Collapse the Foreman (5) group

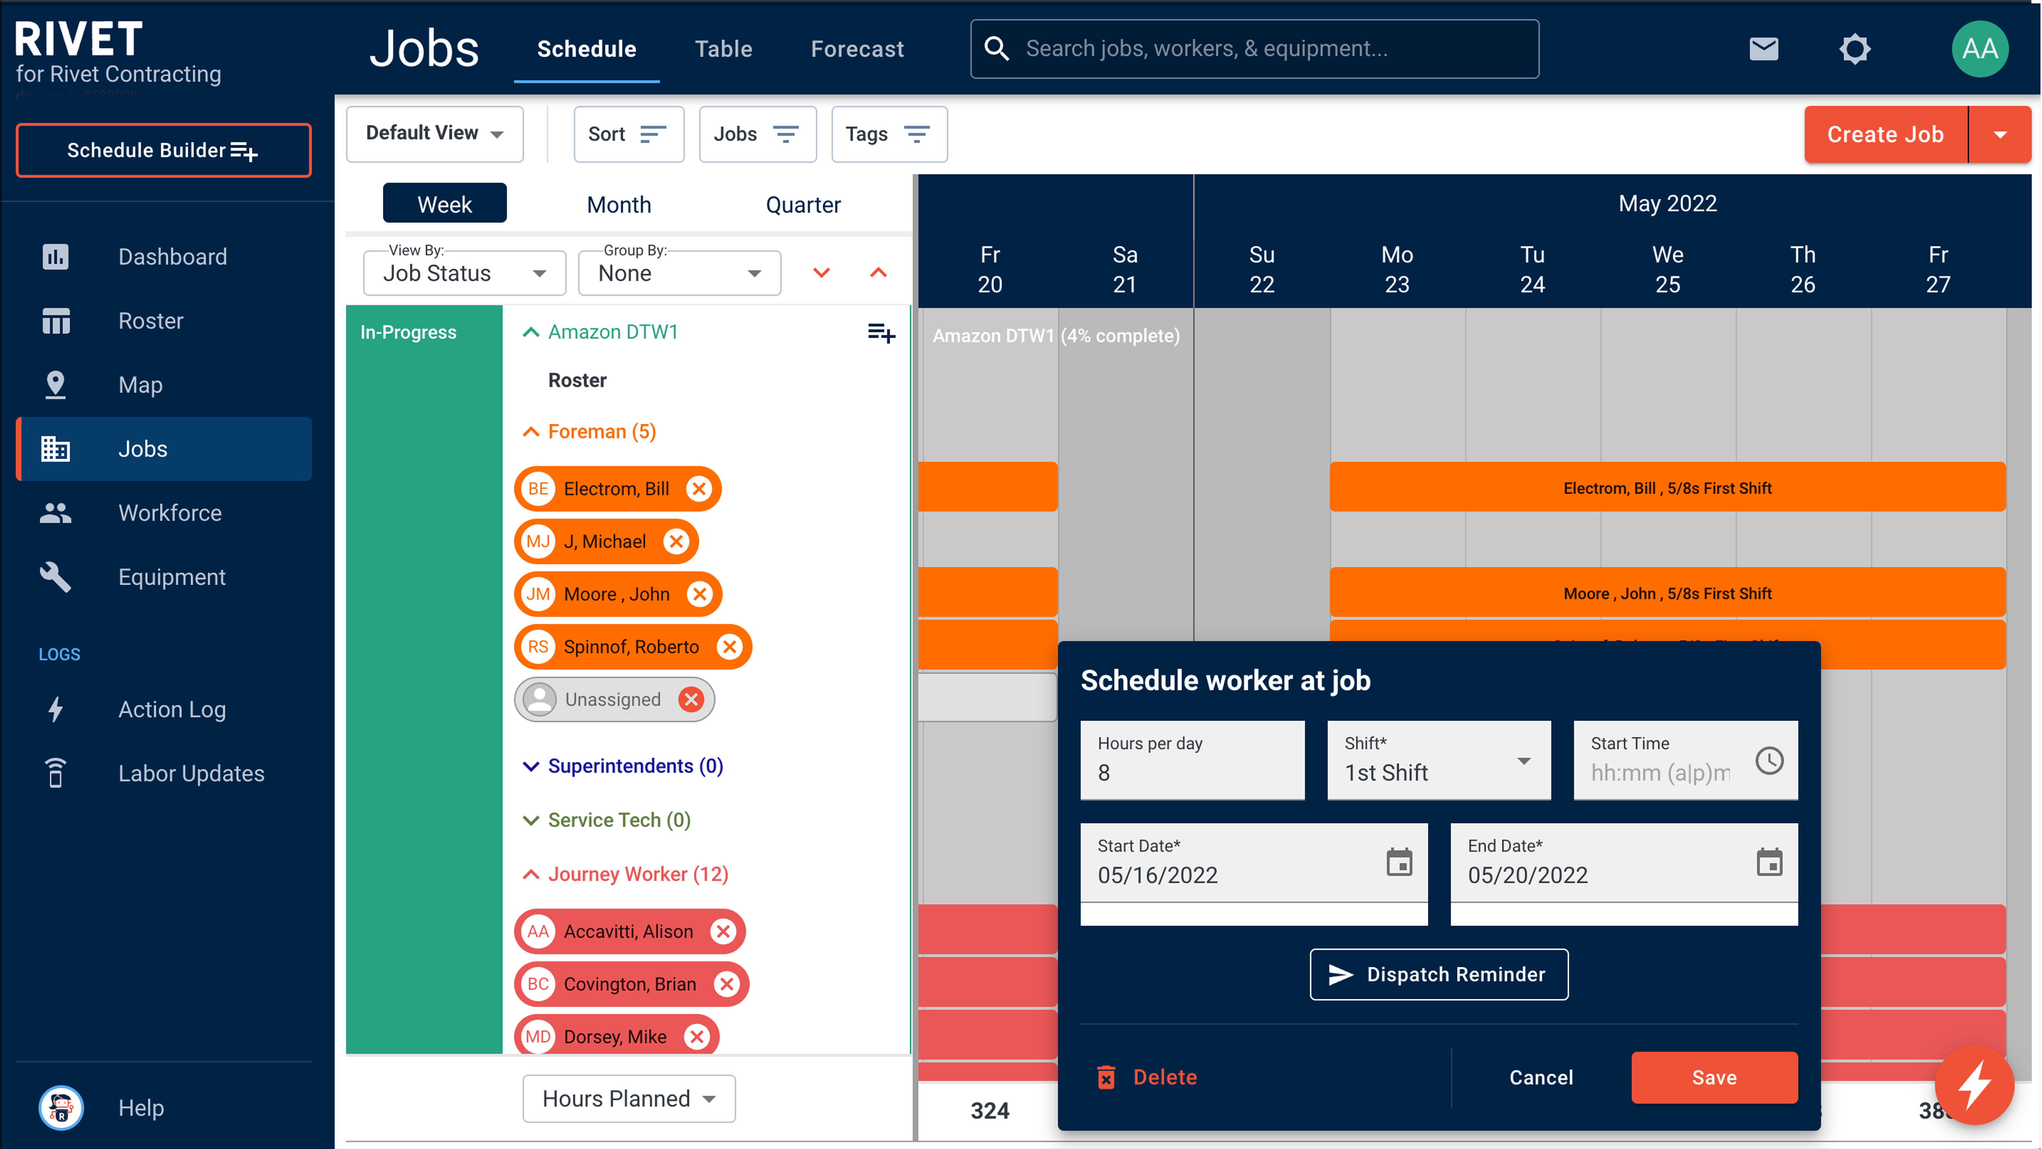[x=530, y=433]
